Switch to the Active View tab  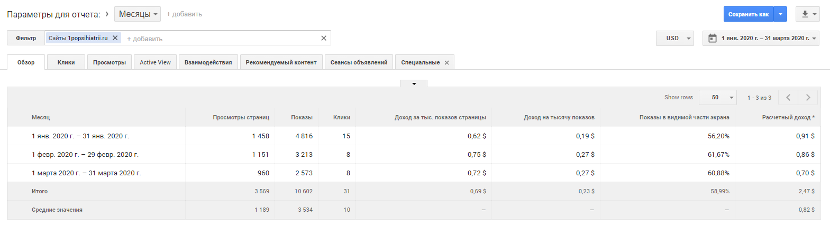[155, 62]
